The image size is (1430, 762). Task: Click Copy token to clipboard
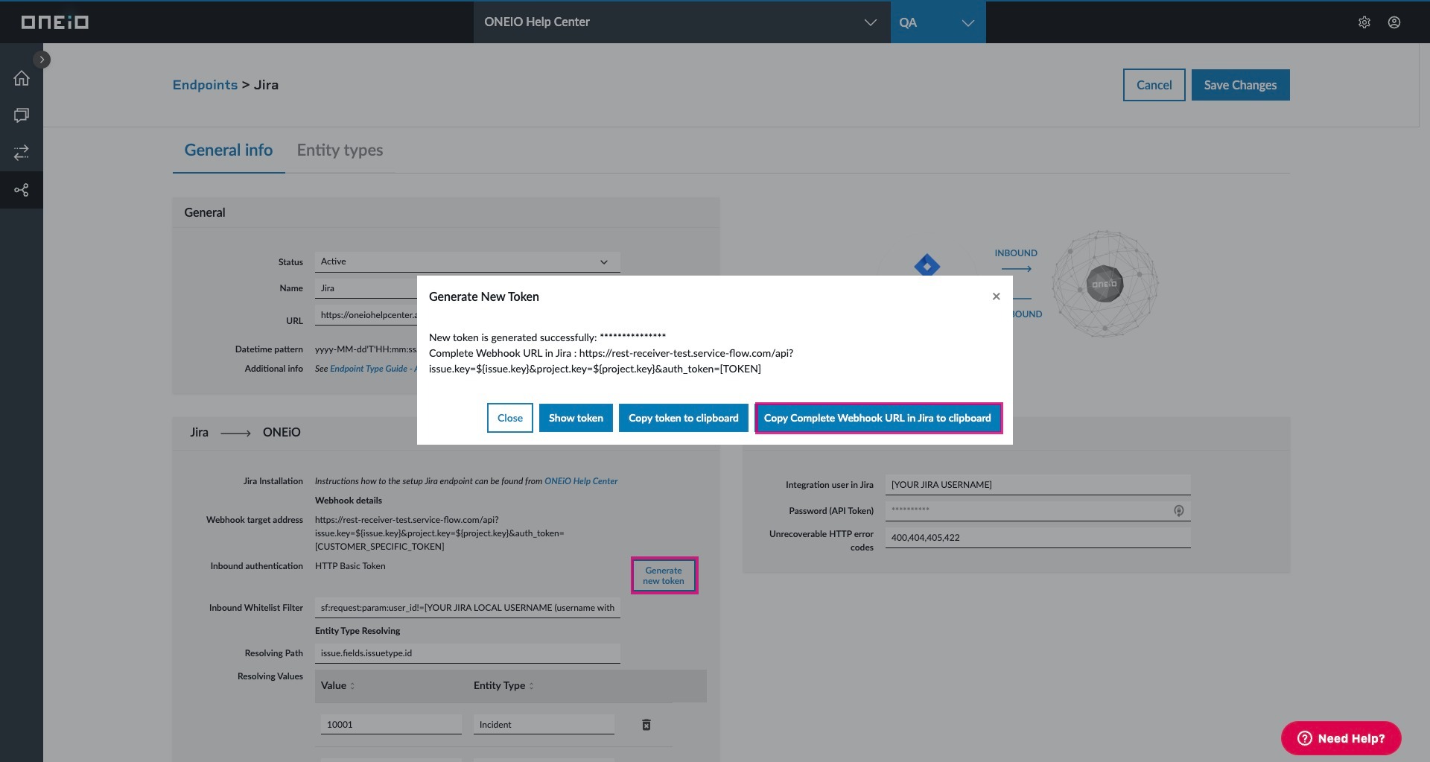pos(683,418)
